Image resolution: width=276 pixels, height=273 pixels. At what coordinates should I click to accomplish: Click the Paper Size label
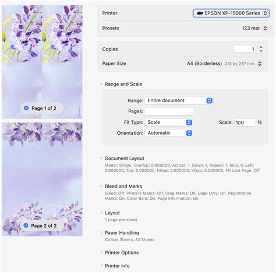(x=114, y=63)
